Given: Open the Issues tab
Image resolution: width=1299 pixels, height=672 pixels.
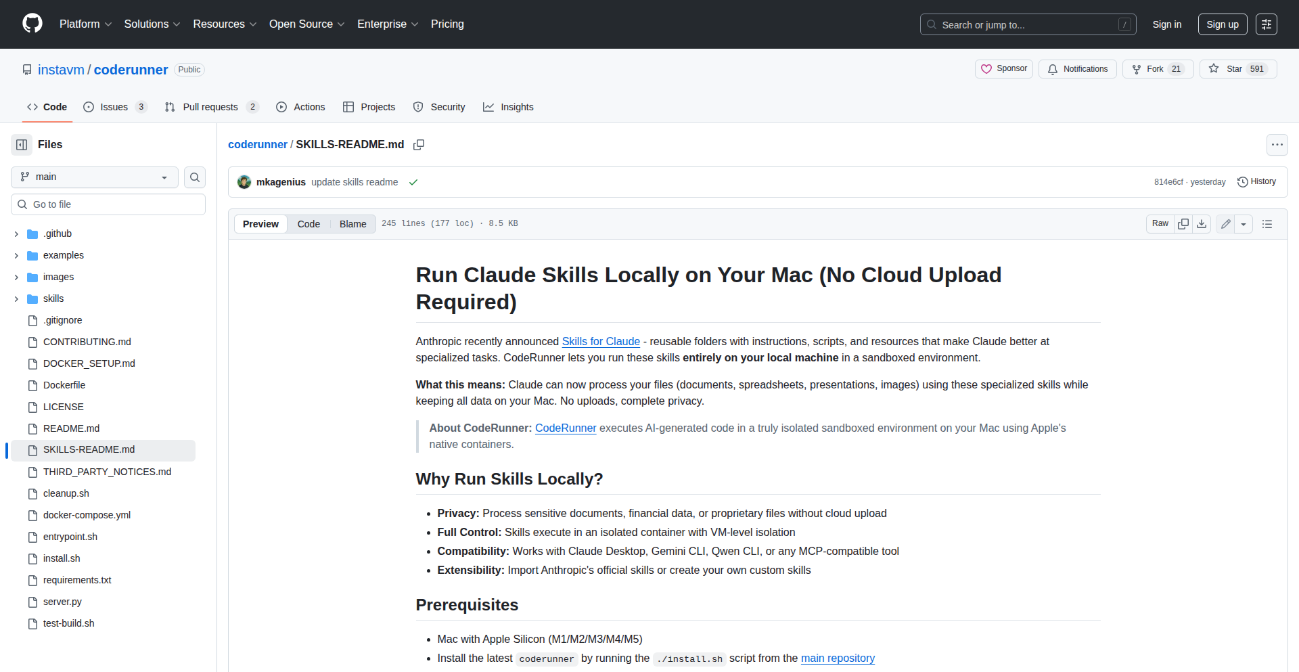Looking at the screenshot, I should [114, 107].
